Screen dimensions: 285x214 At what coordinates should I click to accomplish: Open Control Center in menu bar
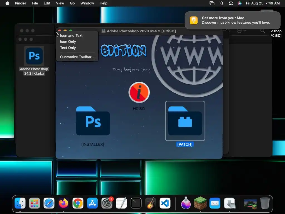(x=231, y=3)
